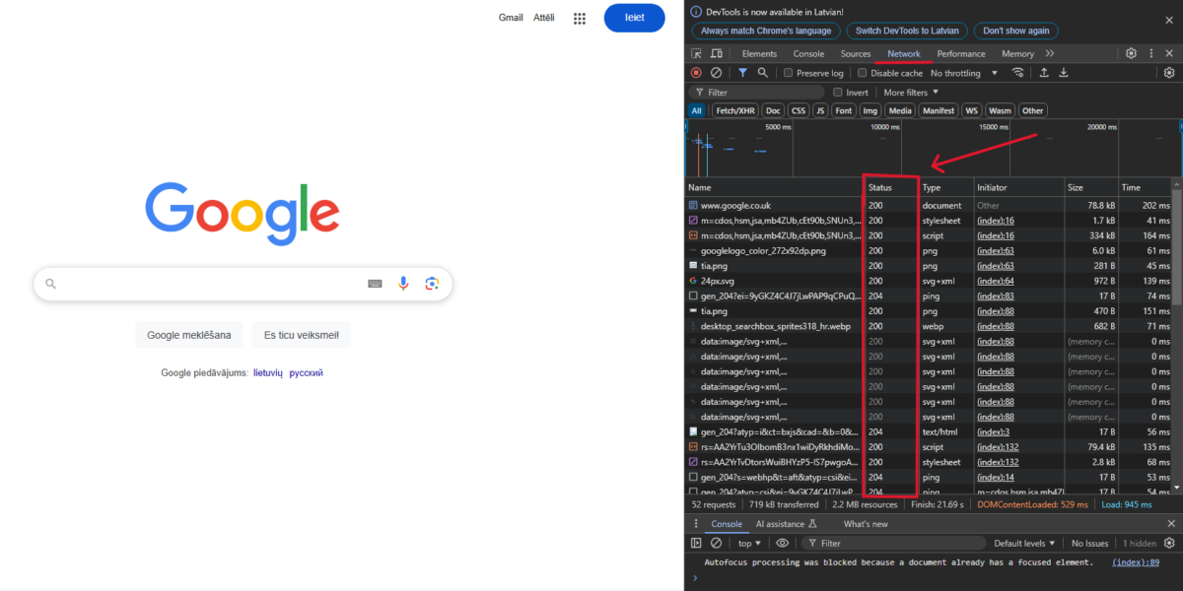Clear the network log
1183x591 pixels.
coord(717,73)
